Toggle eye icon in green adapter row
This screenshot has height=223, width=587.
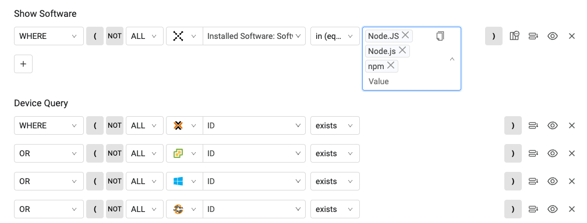pos(553,153)
